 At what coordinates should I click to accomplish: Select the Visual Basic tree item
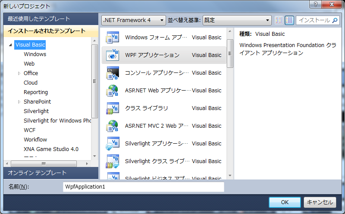pos(30,45)
